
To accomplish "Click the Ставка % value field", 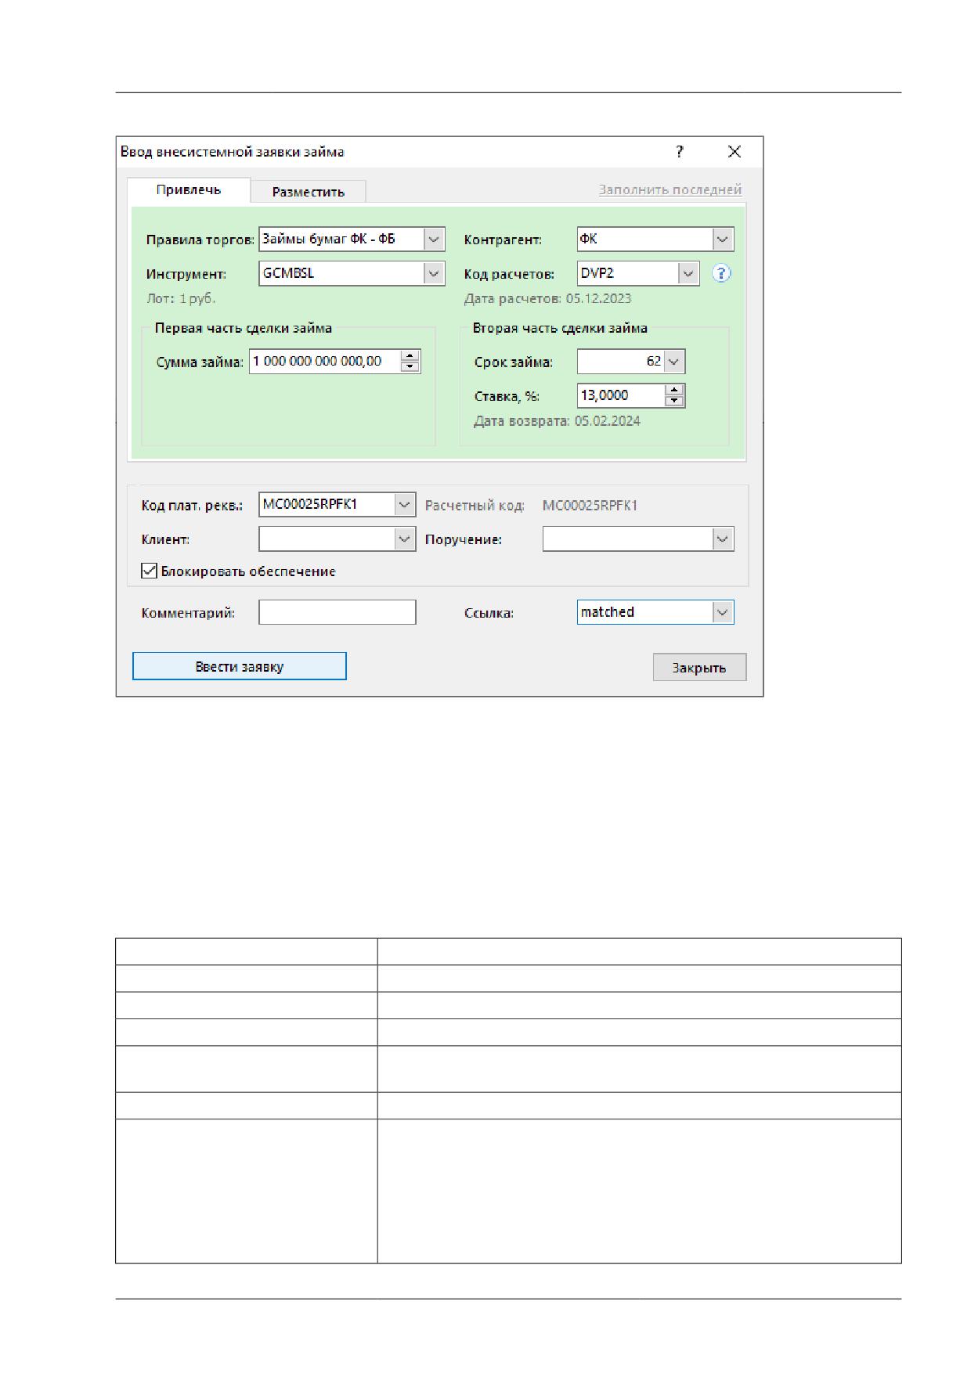I will pos(621,395).
